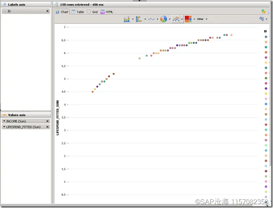
Task: Open the Grid tab
Action: coord(92,12)
